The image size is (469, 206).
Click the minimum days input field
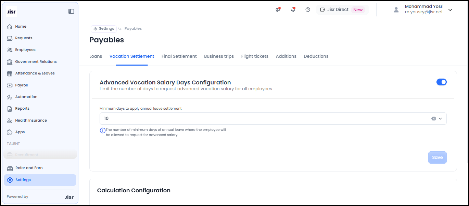click(x=264, y=119)
